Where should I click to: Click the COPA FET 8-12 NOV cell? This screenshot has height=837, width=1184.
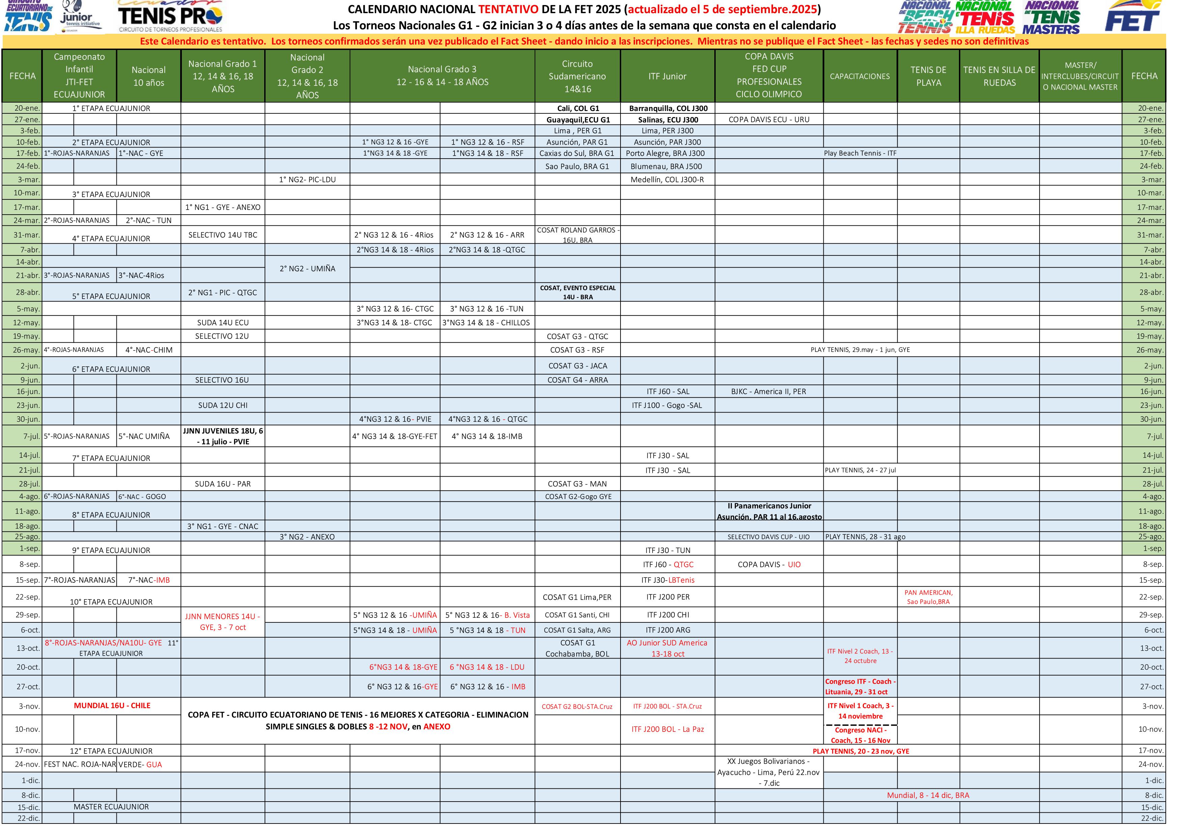358,721
